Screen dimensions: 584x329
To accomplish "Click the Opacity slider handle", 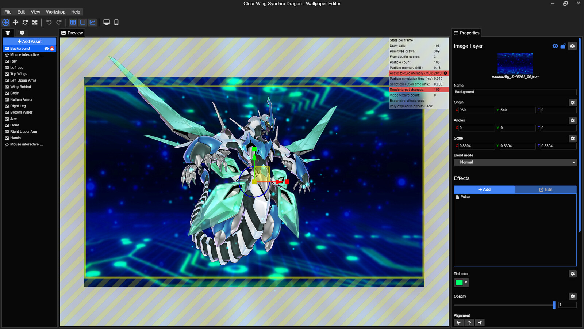I will point(554,305).
